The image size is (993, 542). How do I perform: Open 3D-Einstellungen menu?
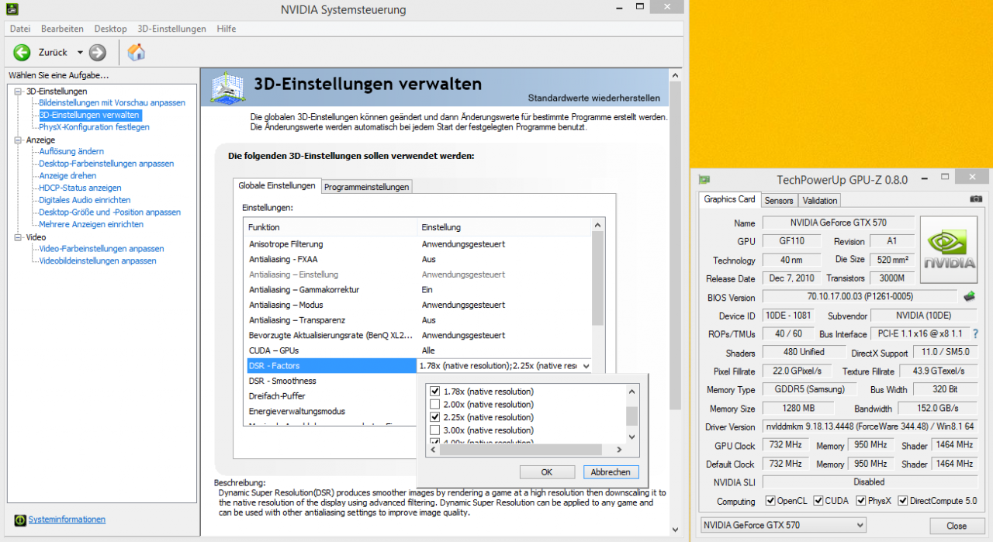pos(172,29)
